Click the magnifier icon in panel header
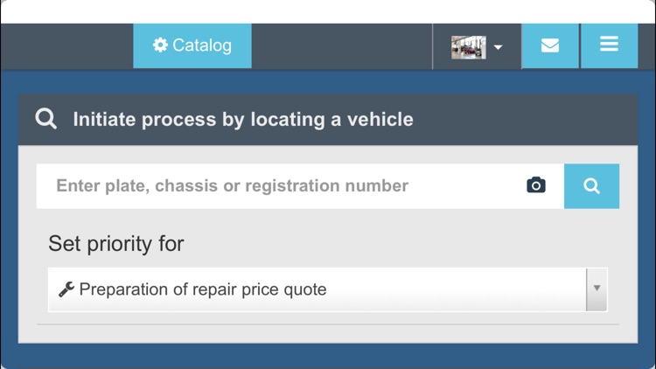This screenshot has width=656, height=369. point(45,119)
